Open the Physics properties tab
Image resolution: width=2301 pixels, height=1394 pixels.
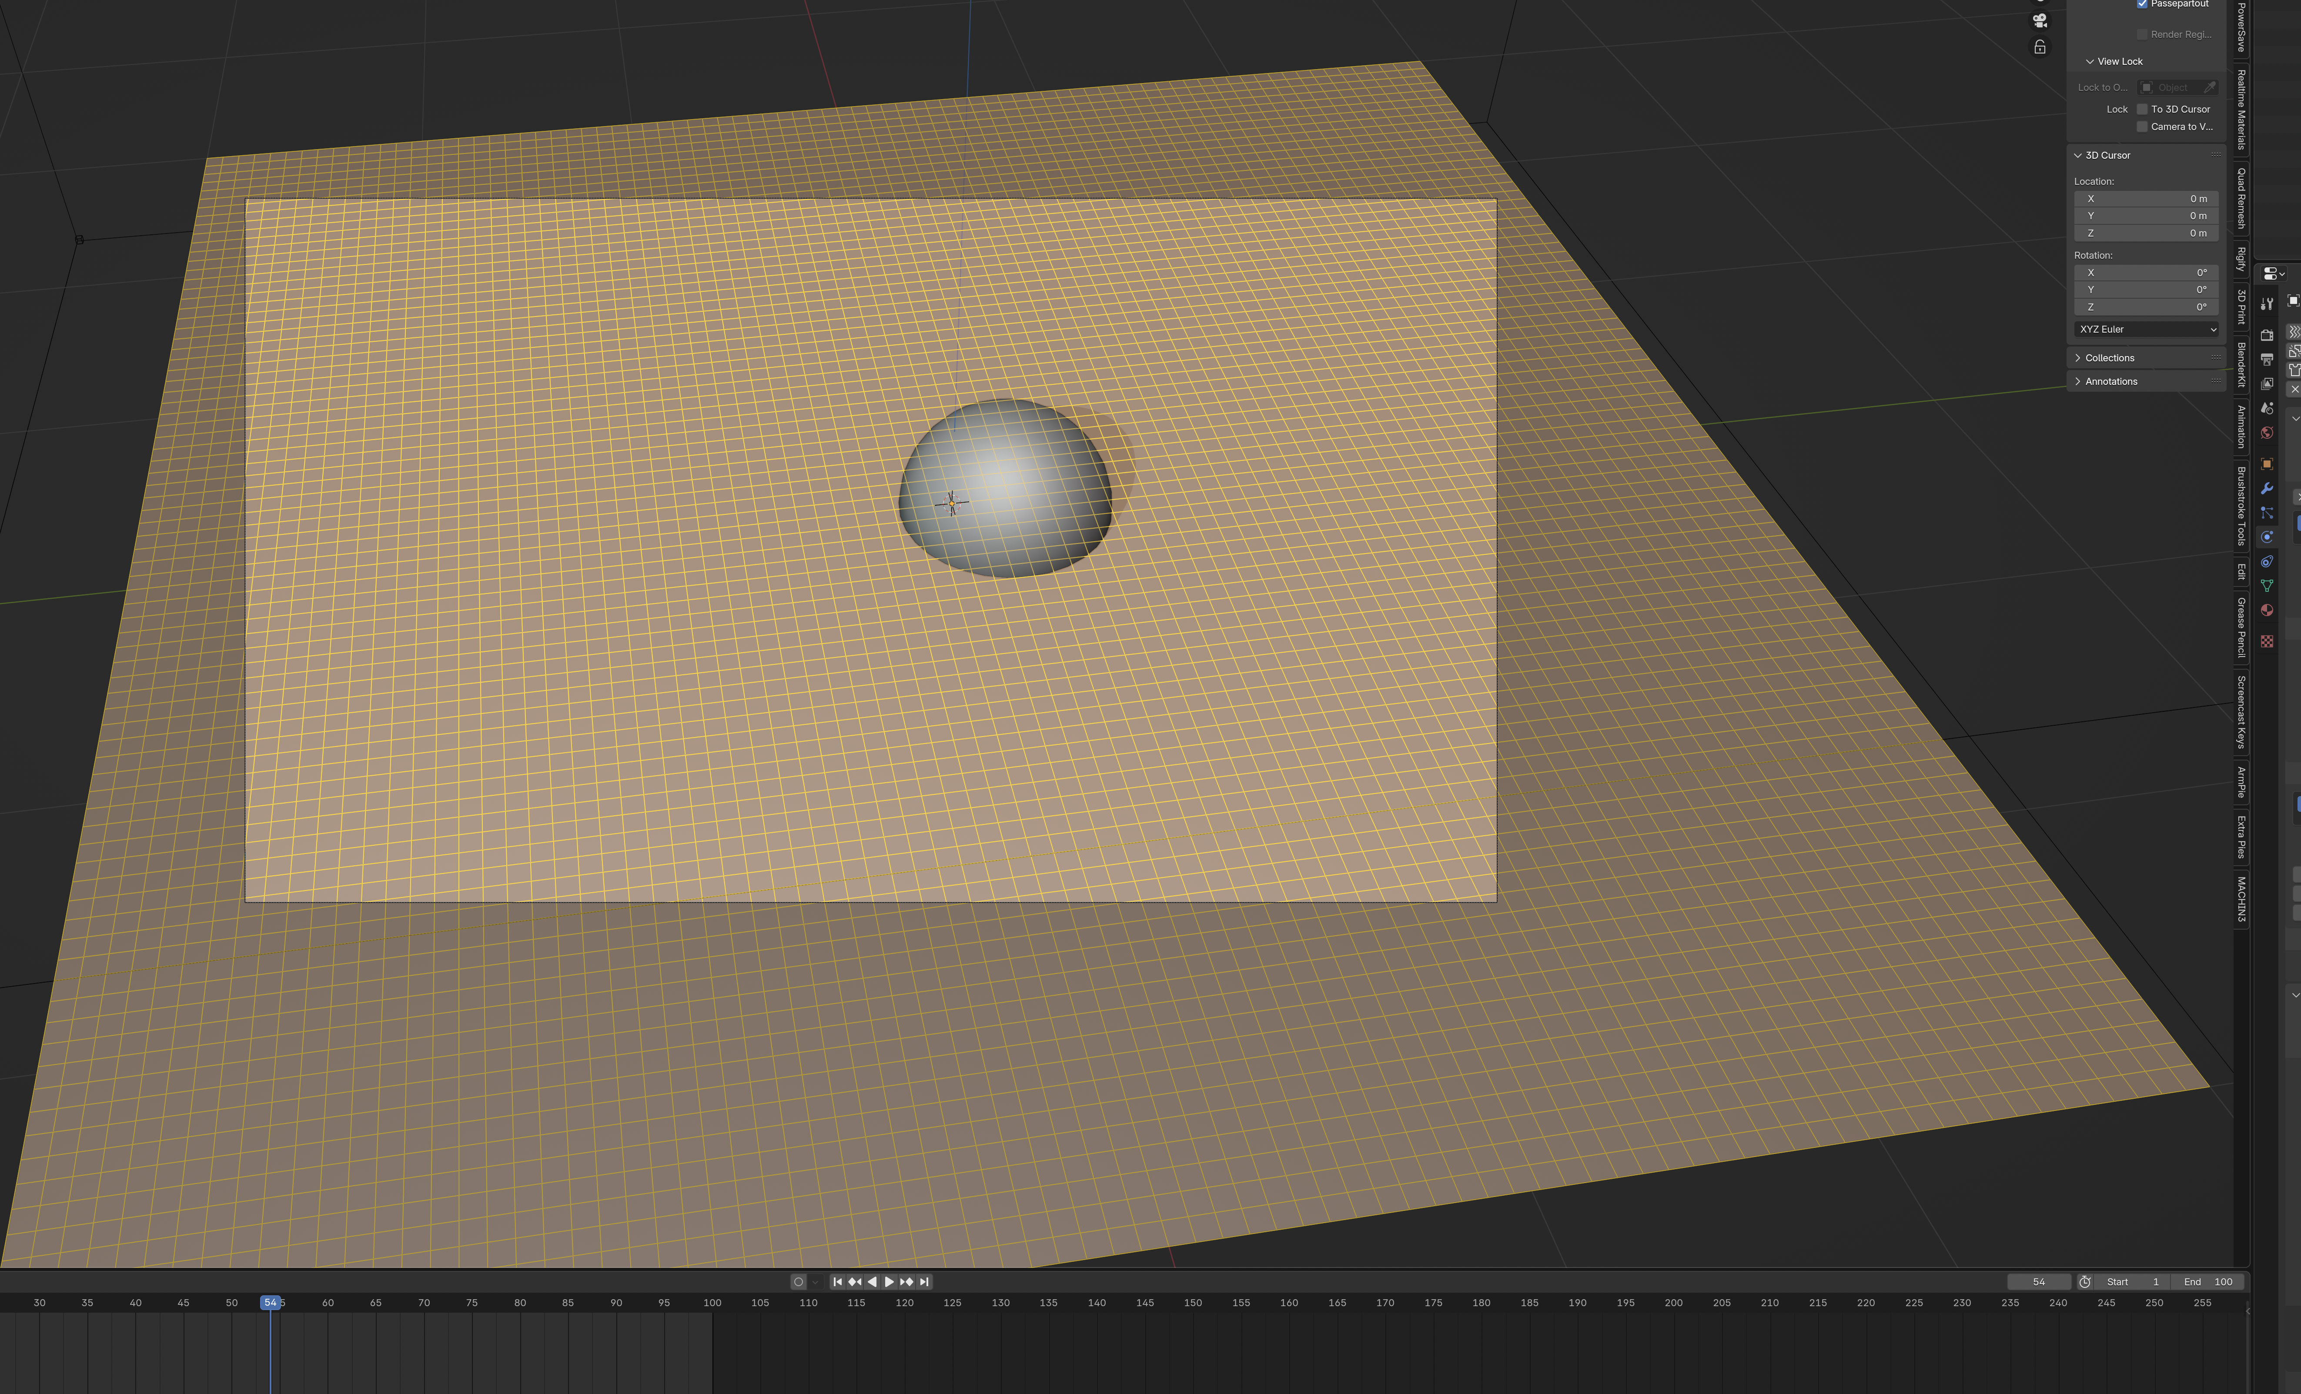click(x=2267, y=537)
